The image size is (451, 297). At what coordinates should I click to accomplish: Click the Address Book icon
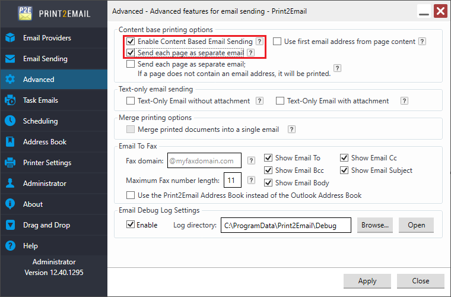[10, 142]
